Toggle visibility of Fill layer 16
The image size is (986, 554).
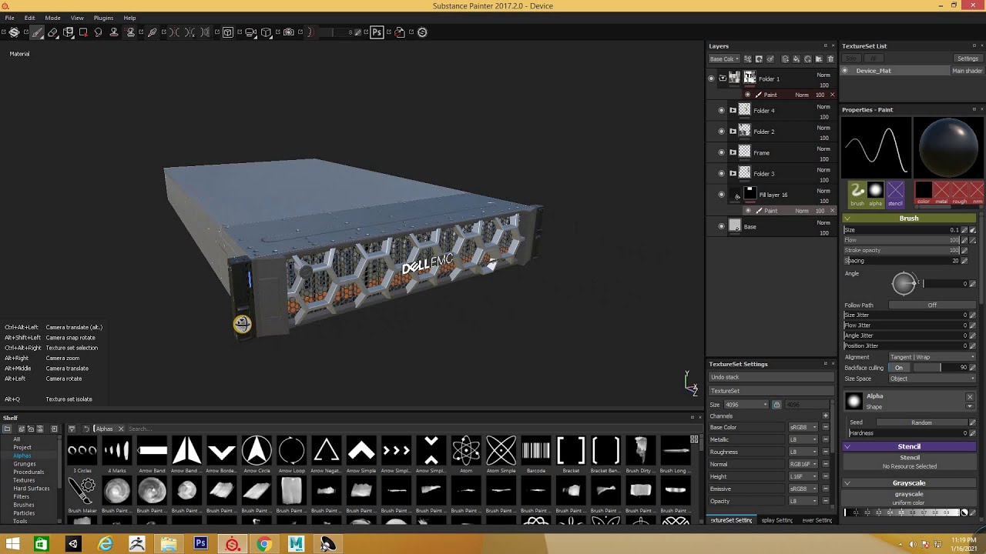721,195
